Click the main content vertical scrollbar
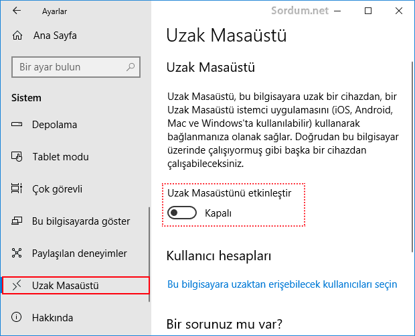The image size is (415, 336). (412, 156)
